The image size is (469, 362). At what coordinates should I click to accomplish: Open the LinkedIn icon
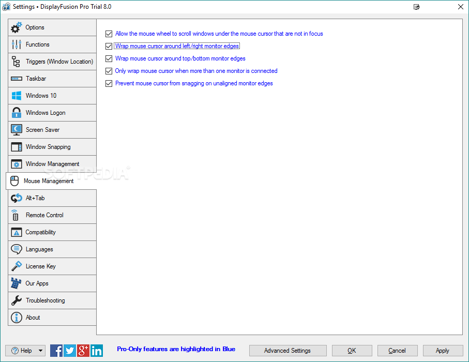pyautogui.click(x=97, y=351)
